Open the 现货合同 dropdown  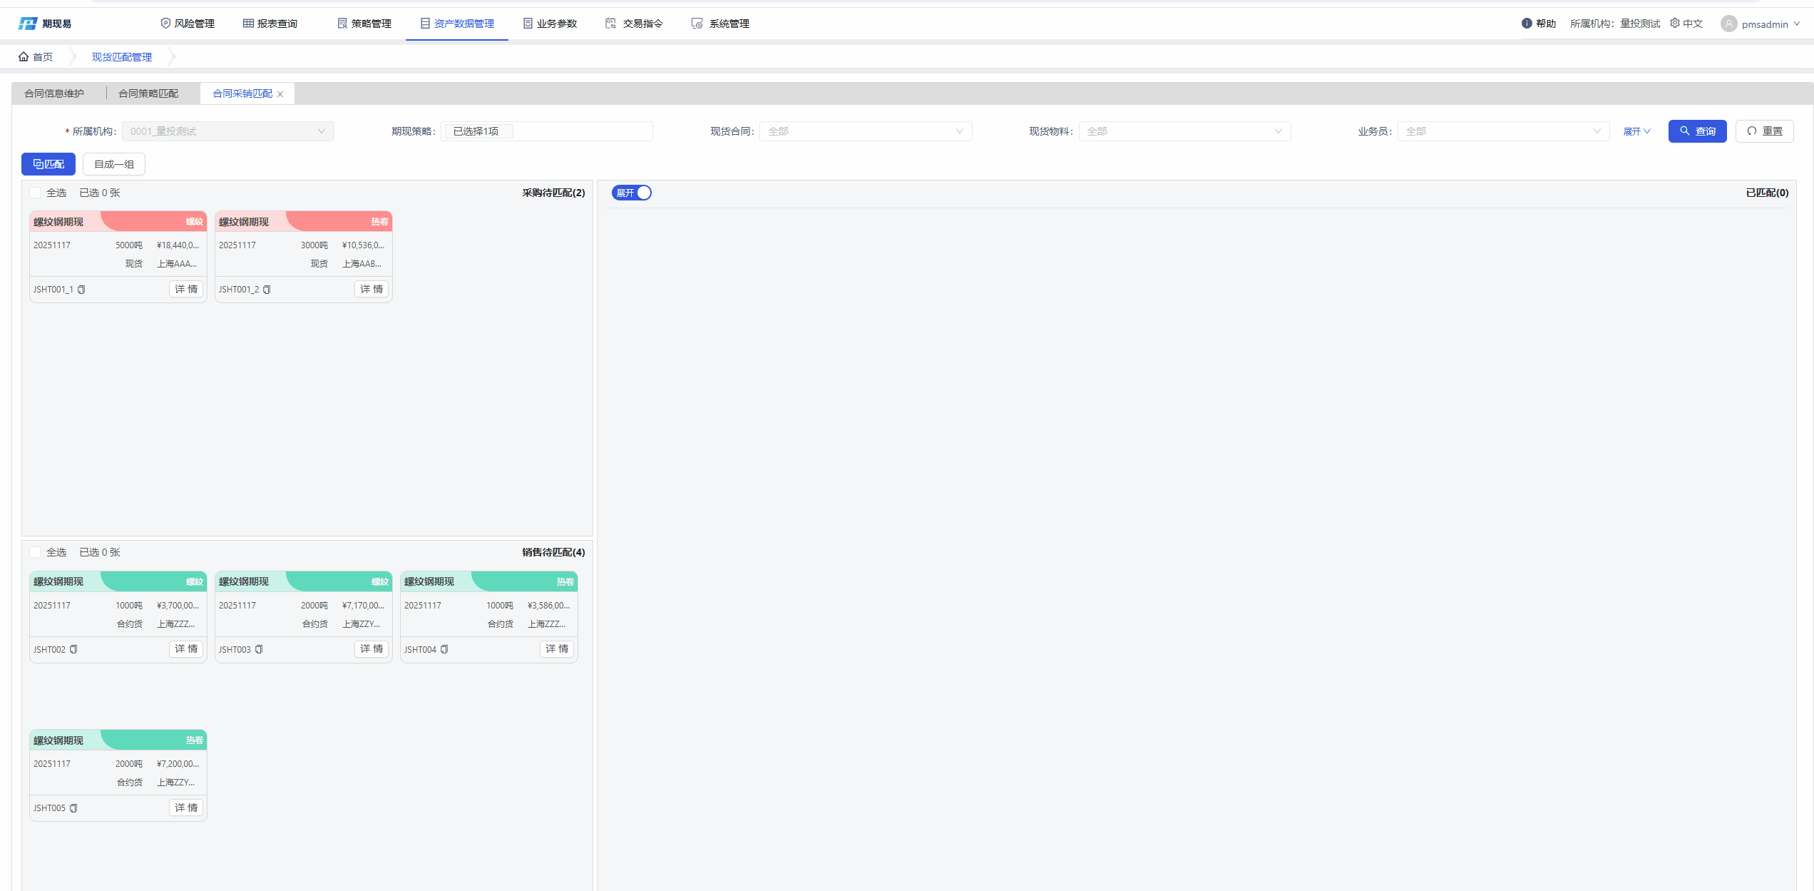865,131
